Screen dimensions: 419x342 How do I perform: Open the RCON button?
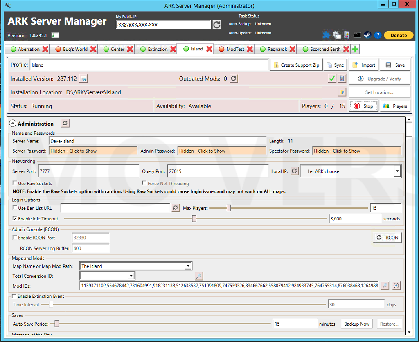387,237
